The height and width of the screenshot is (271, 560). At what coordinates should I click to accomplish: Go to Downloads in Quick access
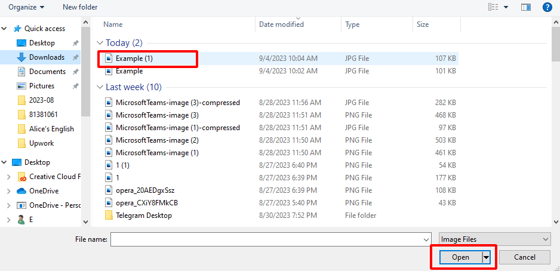[47, 57]
